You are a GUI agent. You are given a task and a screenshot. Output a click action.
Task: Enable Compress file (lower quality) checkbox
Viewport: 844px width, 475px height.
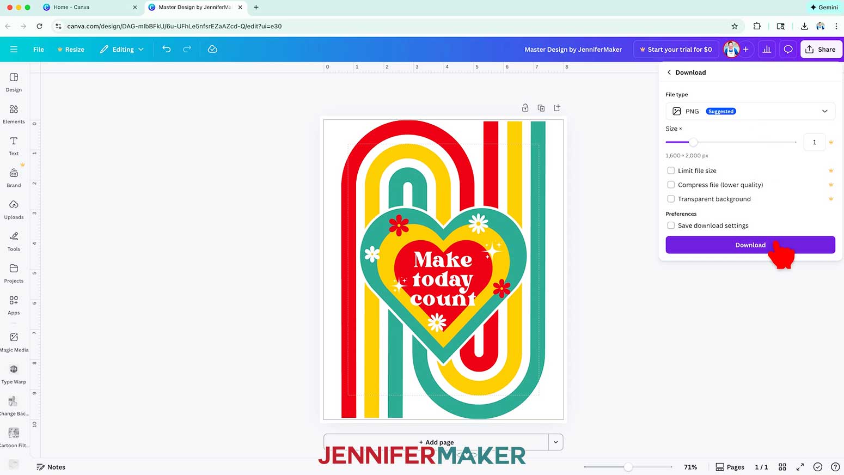pyautogui.click(x=671, y=185)
